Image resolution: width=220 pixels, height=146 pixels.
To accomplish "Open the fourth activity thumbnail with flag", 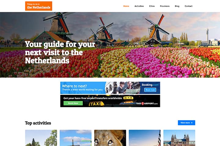I will click(x=145, y=138).
